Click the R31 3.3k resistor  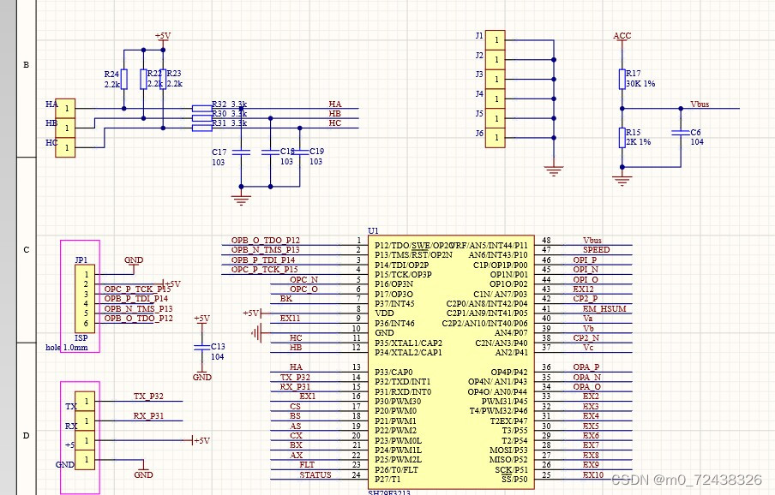(x=201, y=128)
